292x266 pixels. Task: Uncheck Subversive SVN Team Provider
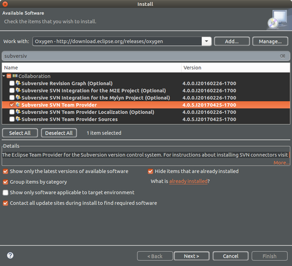point(12,105)
